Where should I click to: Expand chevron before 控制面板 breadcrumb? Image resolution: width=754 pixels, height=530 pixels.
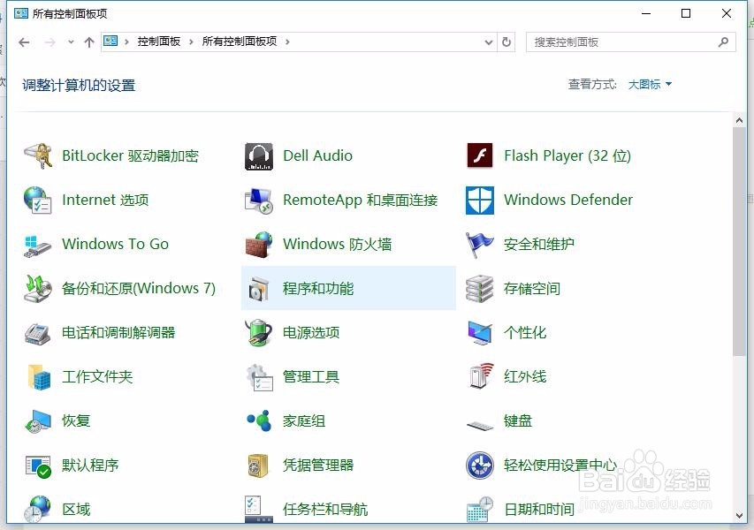pyautogui.click(x=126, y=42)
